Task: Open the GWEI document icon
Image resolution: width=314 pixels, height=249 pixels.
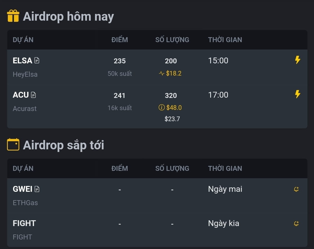Action: pyautogui.click(x=37, y=189)
